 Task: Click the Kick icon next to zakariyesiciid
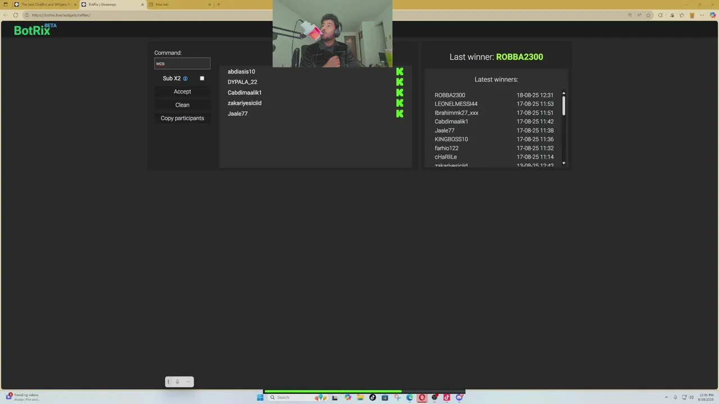coord(399,103)
